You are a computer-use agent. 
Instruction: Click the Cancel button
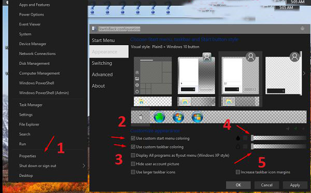267,185
